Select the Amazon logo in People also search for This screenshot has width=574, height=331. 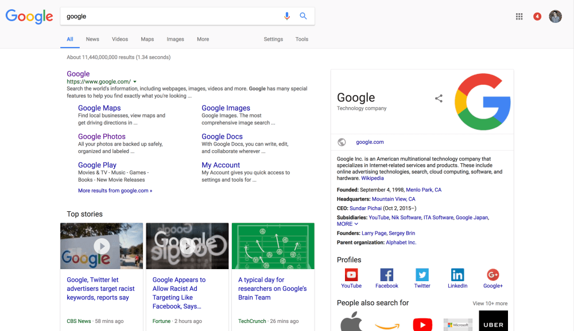(x=387, y=325)
